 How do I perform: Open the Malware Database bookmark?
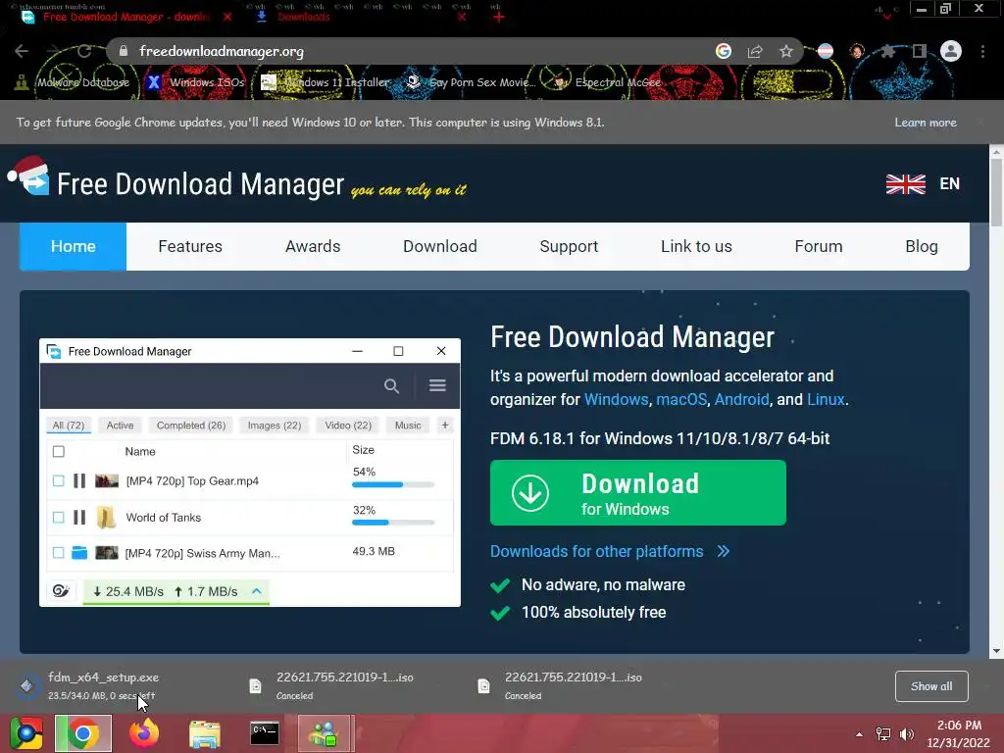click(74, 82)
